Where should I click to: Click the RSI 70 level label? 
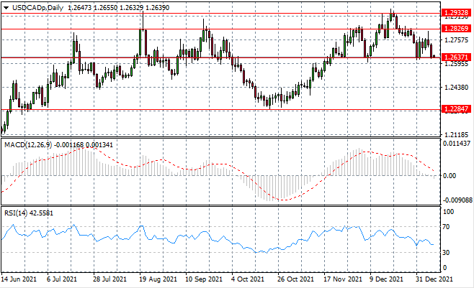click(446, 226)
